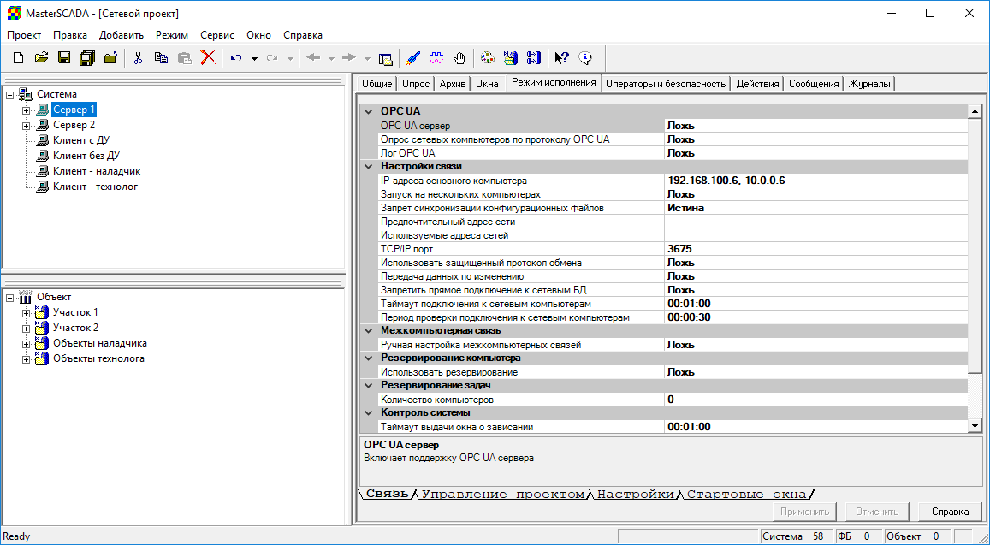
Task: Click the Предпочтительный адрес сети empty field
Action: (x=815, y=222)
